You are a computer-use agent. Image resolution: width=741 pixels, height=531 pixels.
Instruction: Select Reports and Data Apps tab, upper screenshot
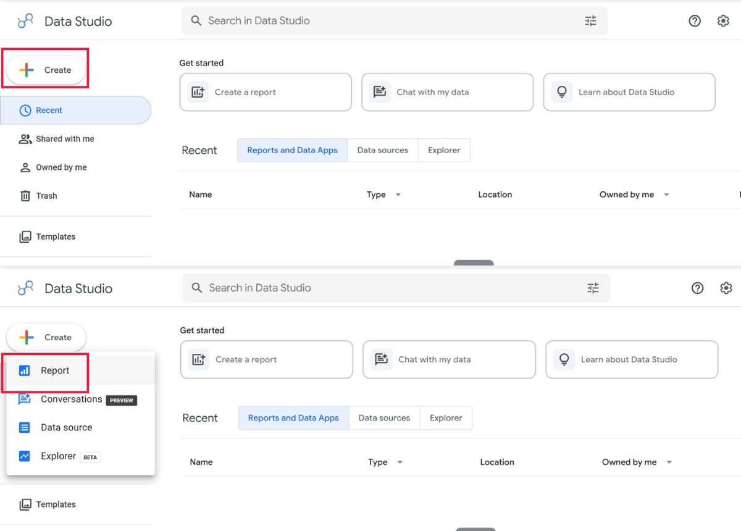[293, 150]
